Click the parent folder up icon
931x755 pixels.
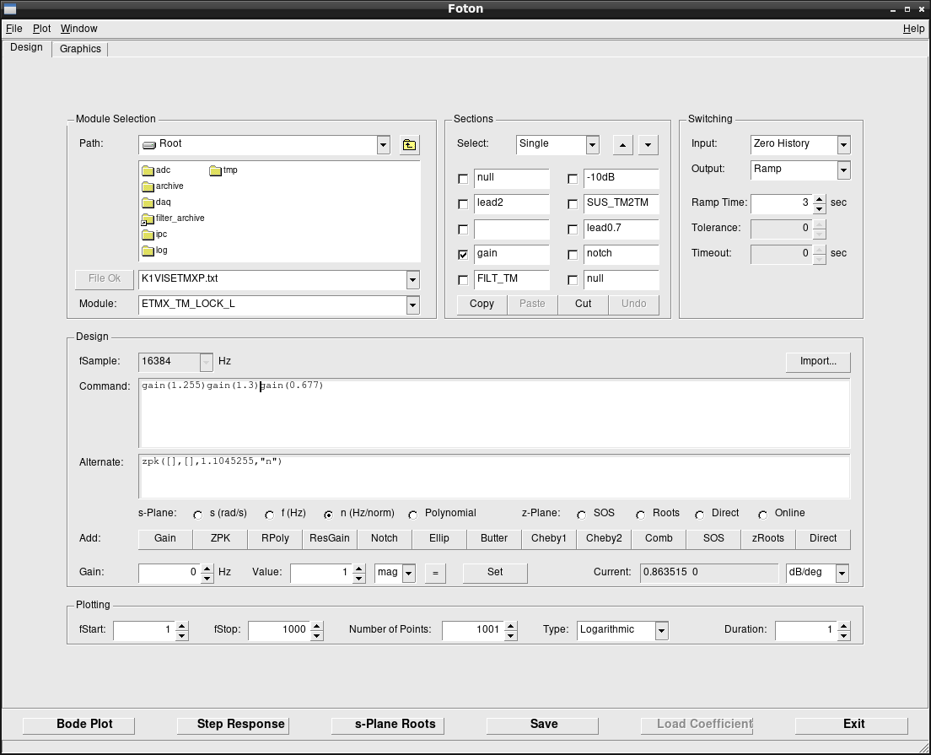tap(408, 144)
